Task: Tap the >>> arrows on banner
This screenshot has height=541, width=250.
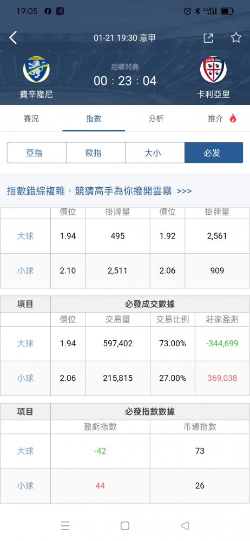Action: click(184, 191)
